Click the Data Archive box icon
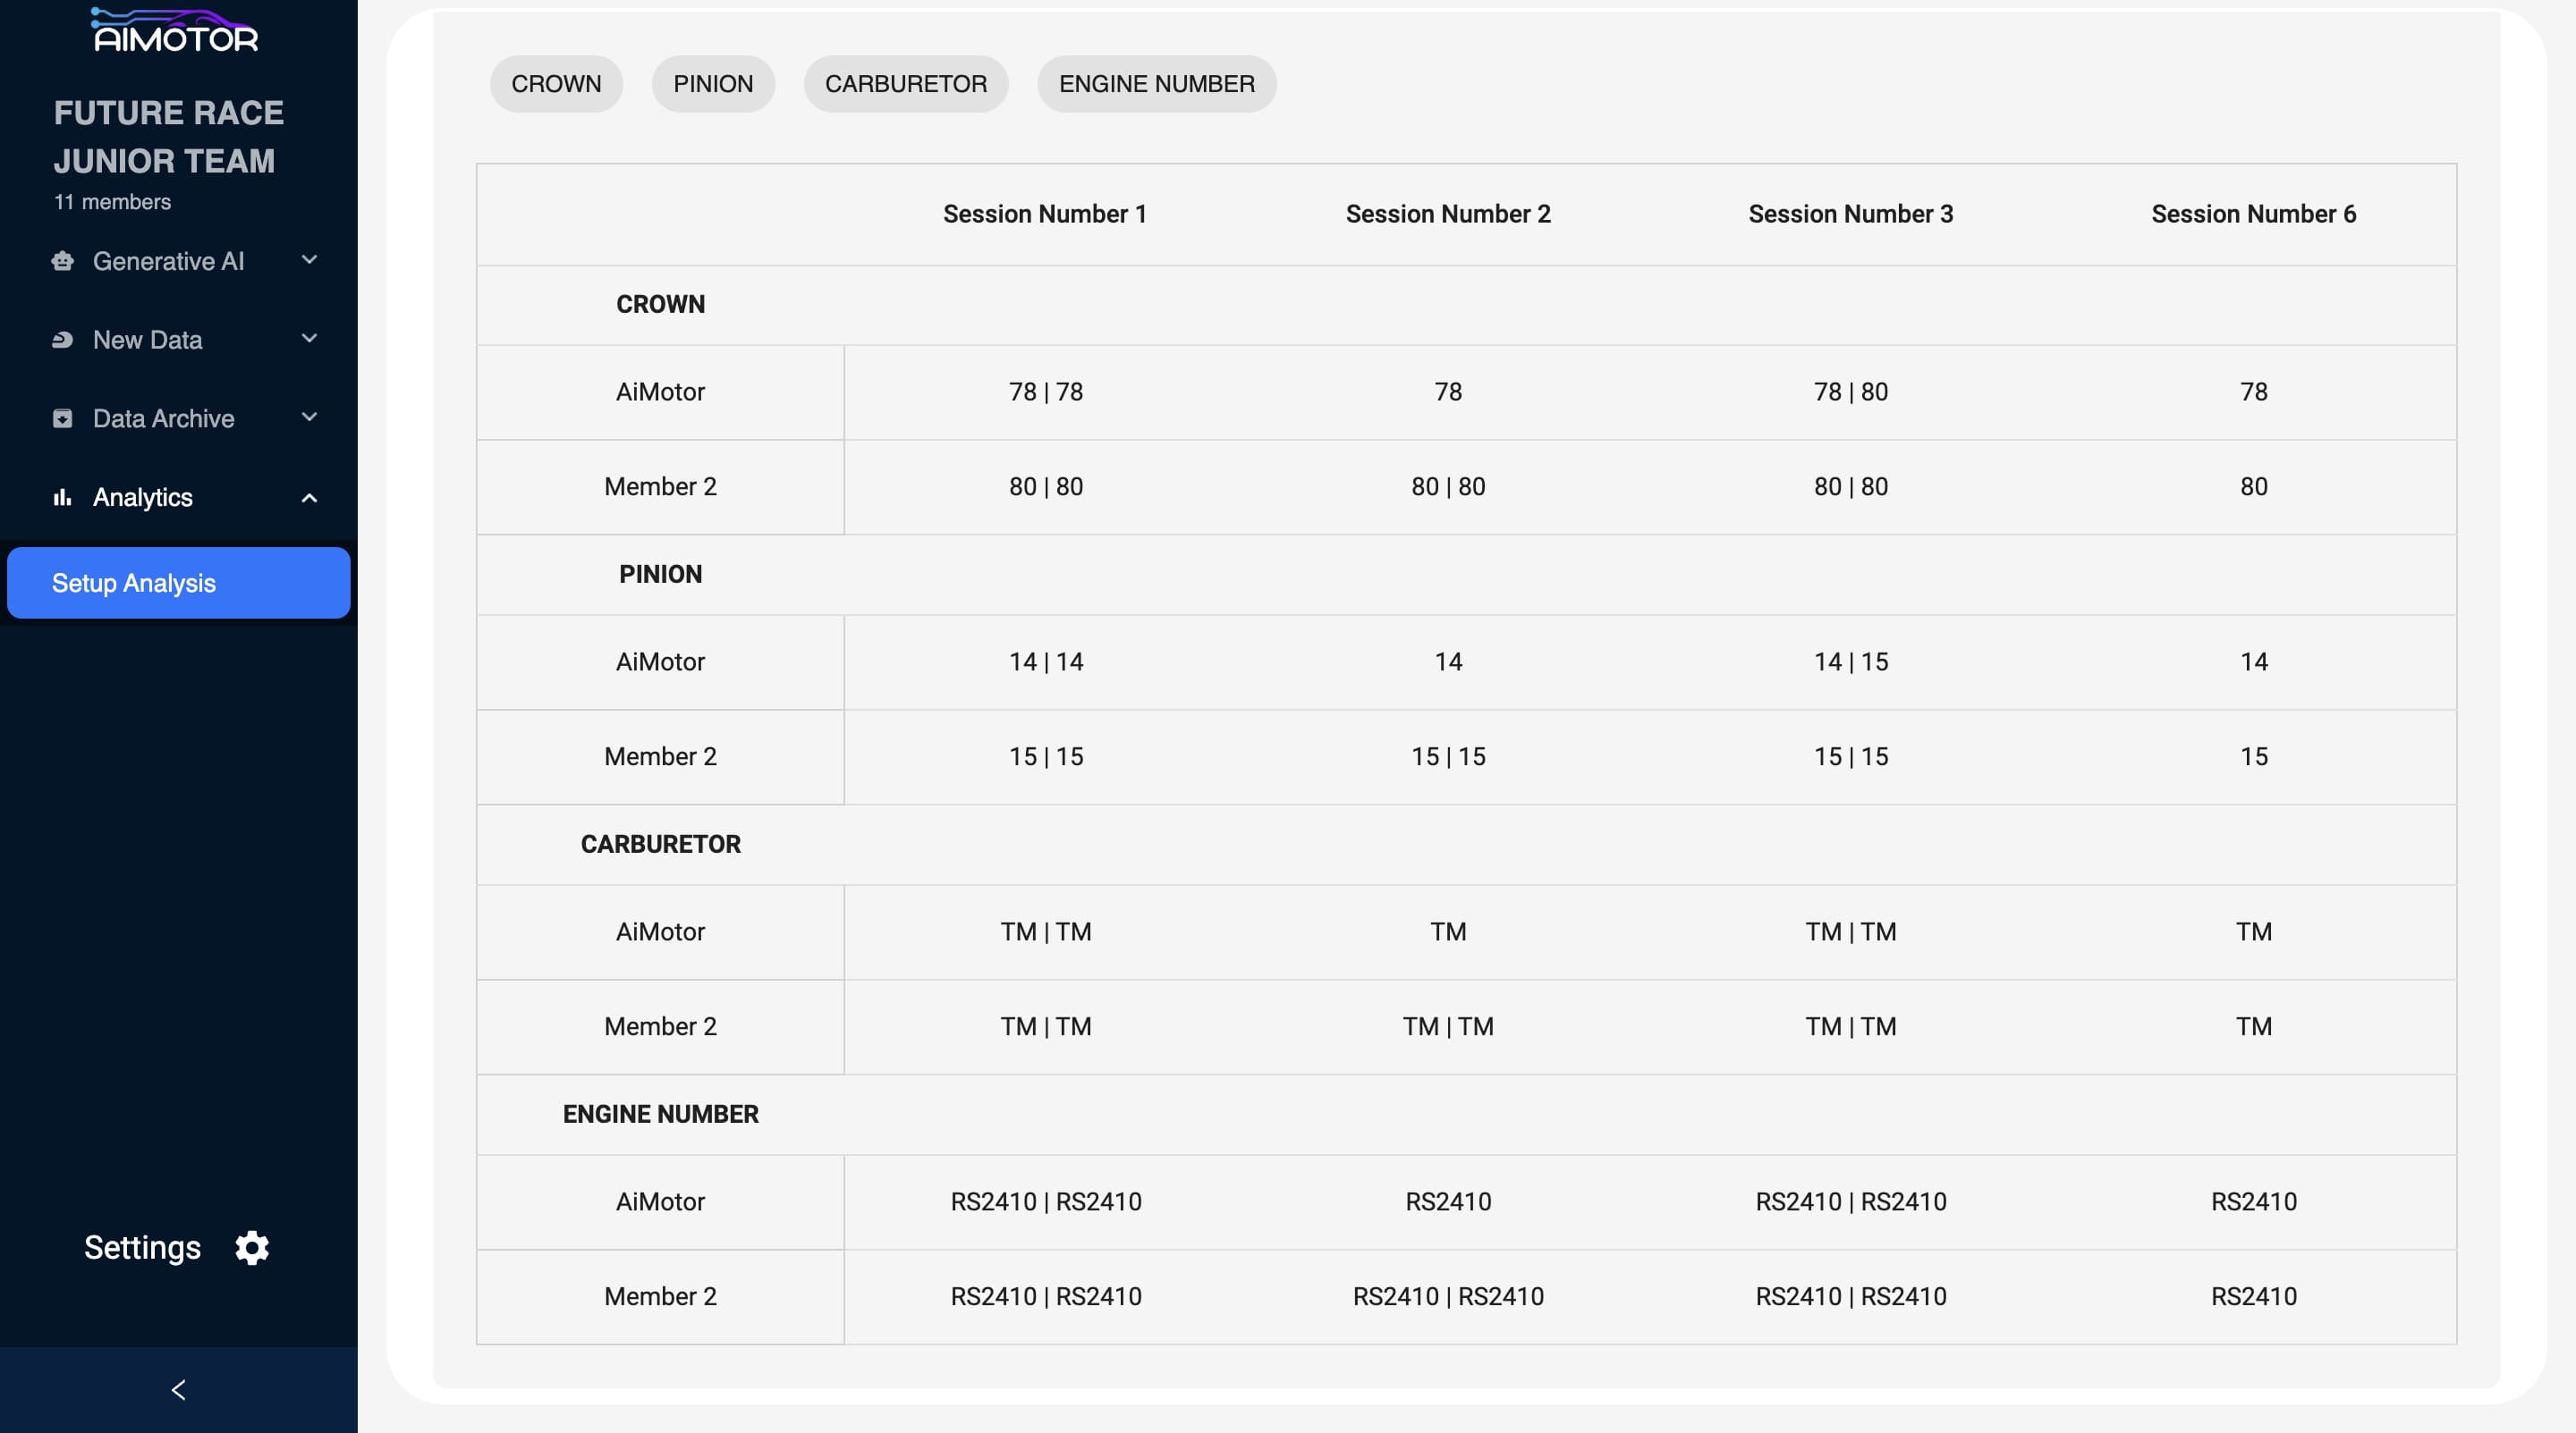 pos(62,418)
